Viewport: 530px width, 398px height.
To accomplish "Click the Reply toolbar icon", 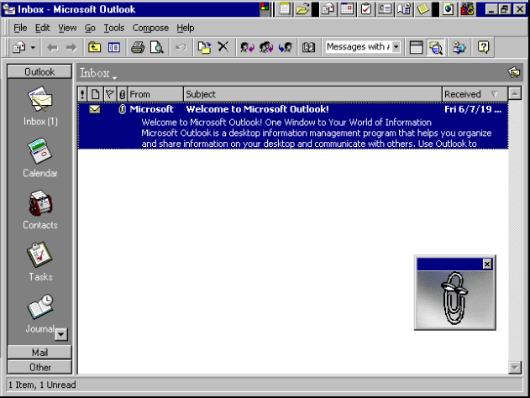I will click(x=247, y=47).
